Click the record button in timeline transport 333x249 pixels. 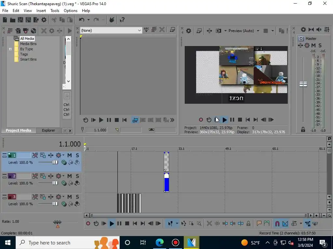[88, 224]
